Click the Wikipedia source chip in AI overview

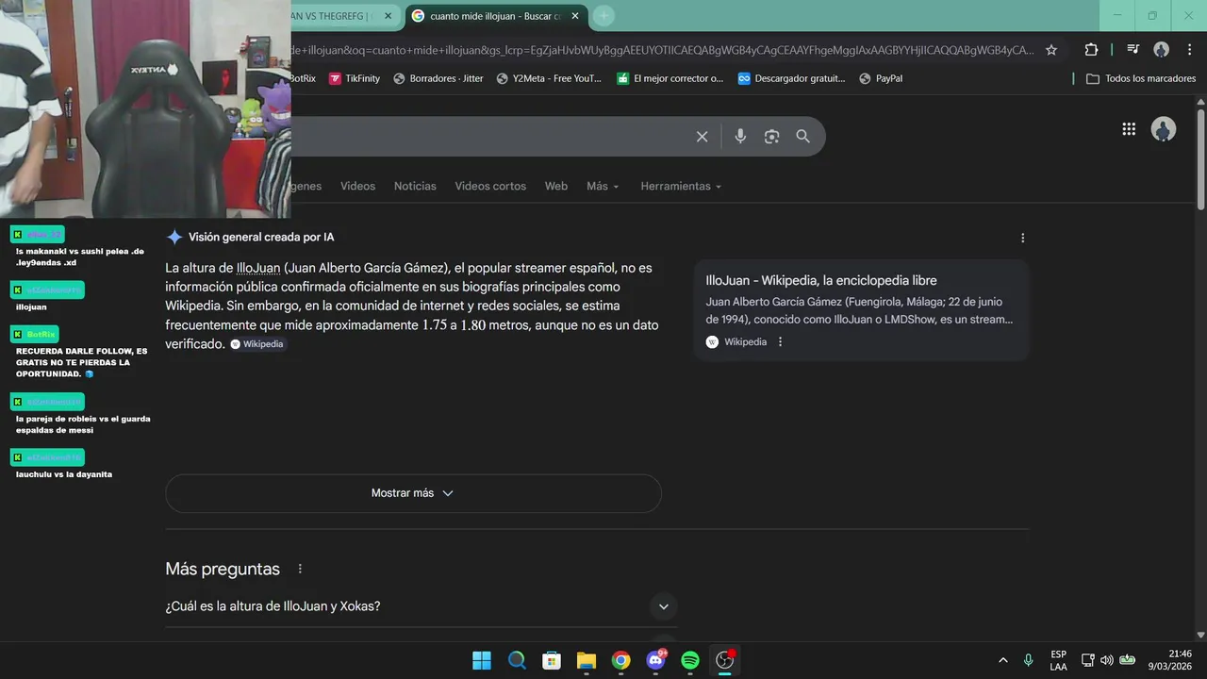click(x=256, y=344)
